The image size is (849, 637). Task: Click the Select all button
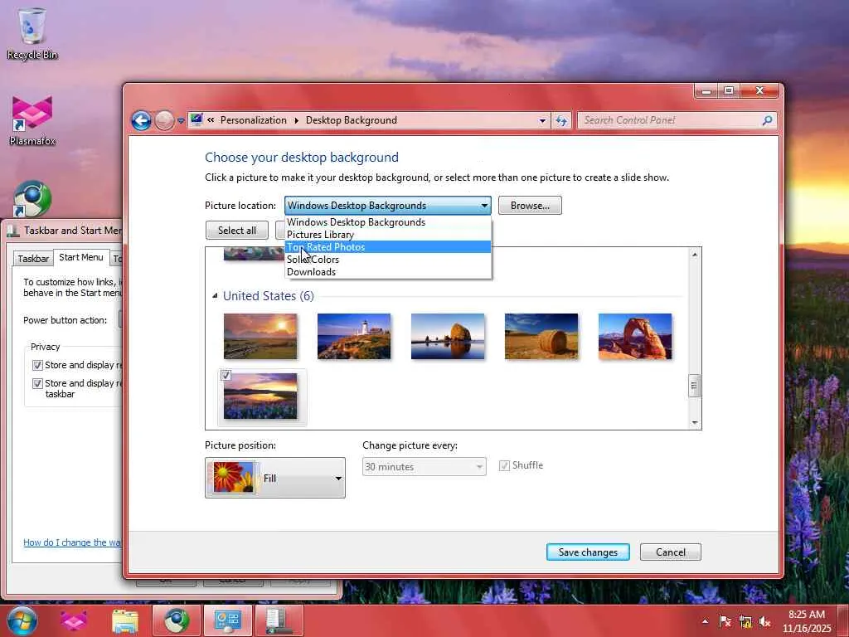click(x=237, y=231)
